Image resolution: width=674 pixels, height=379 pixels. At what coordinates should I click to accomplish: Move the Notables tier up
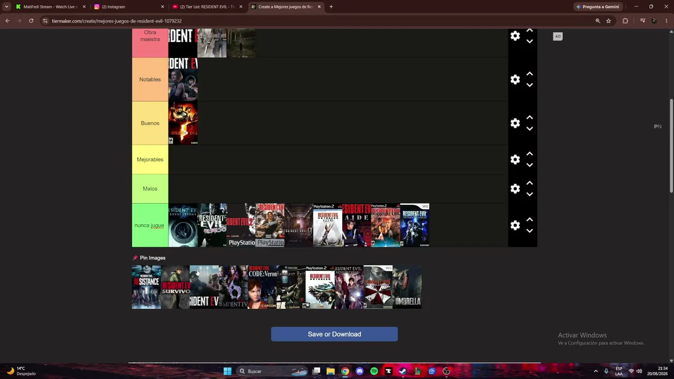(530, 74)
